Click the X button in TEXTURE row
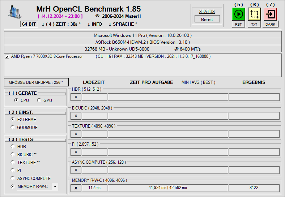Image resolution: width=285 pixels, height=197 pixels. coord(76,134)
